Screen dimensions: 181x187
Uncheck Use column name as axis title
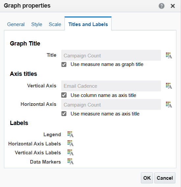64,95
